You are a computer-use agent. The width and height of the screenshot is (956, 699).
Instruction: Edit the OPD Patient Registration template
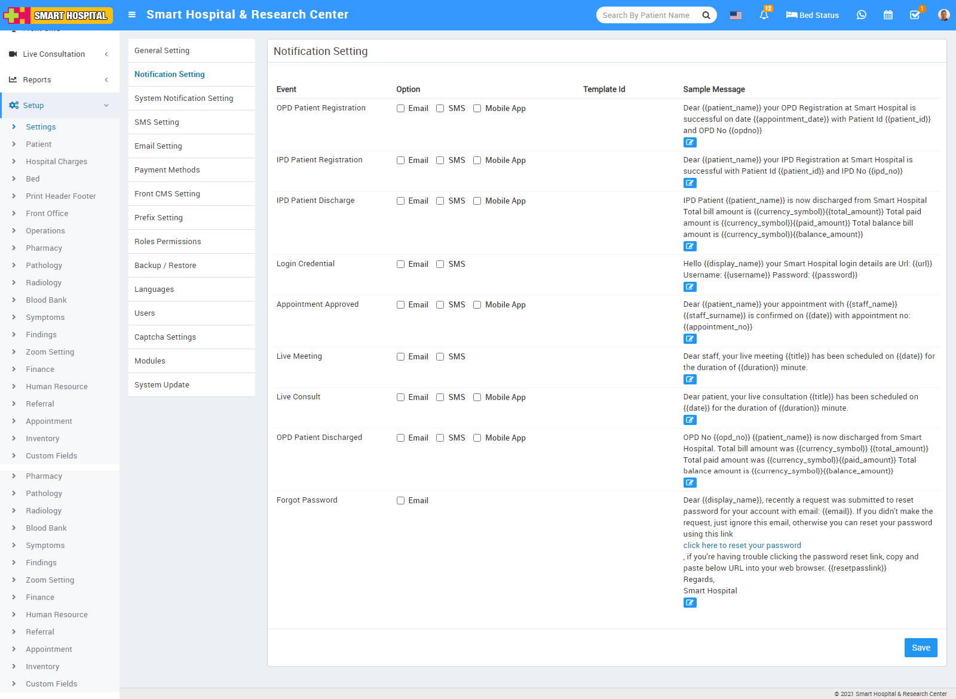(x=690, y=143)
